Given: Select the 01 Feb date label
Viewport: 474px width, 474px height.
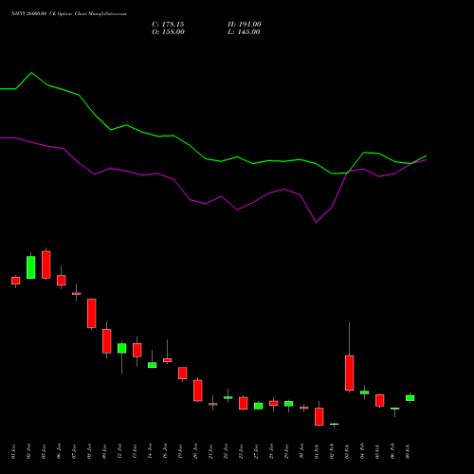Looking at the screenshot, I should click(x=317, y=451).
